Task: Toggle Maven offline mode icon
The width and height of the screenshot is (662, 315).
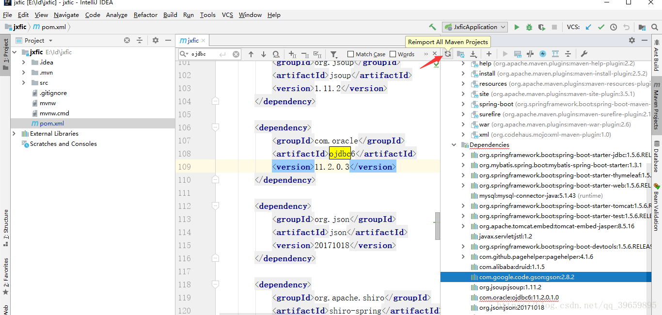Action: click(530, 54)
